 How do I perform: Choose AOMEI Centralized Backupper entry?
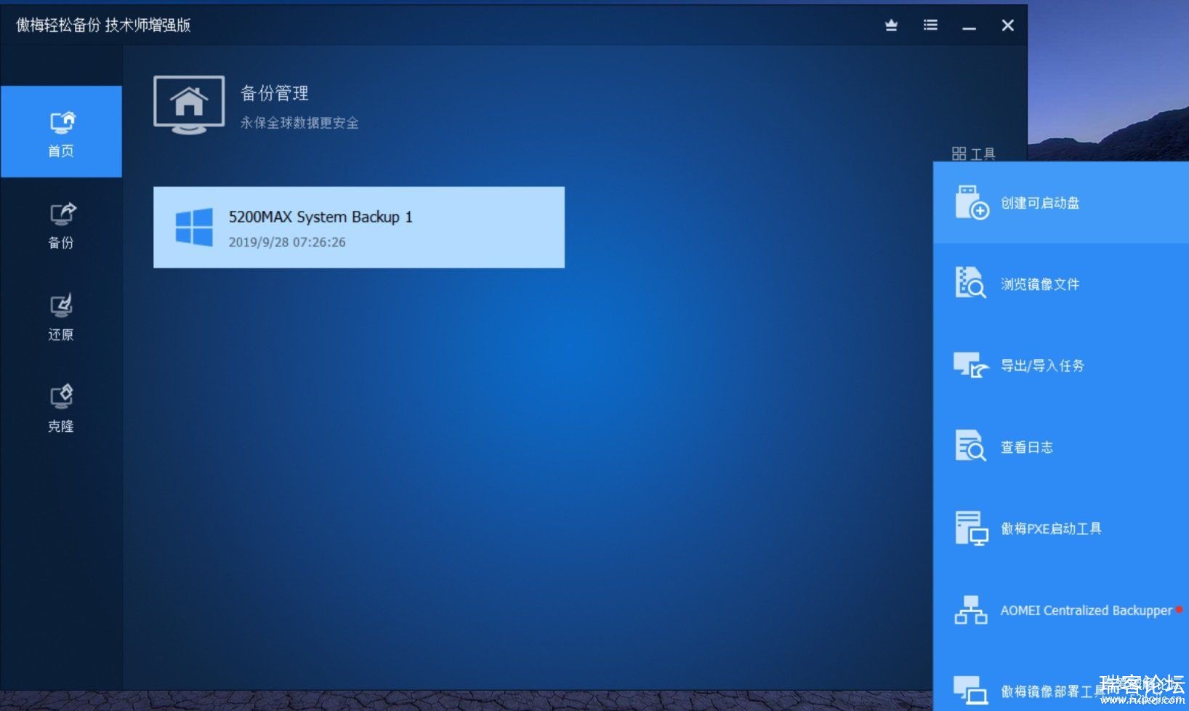(1061, 610)
